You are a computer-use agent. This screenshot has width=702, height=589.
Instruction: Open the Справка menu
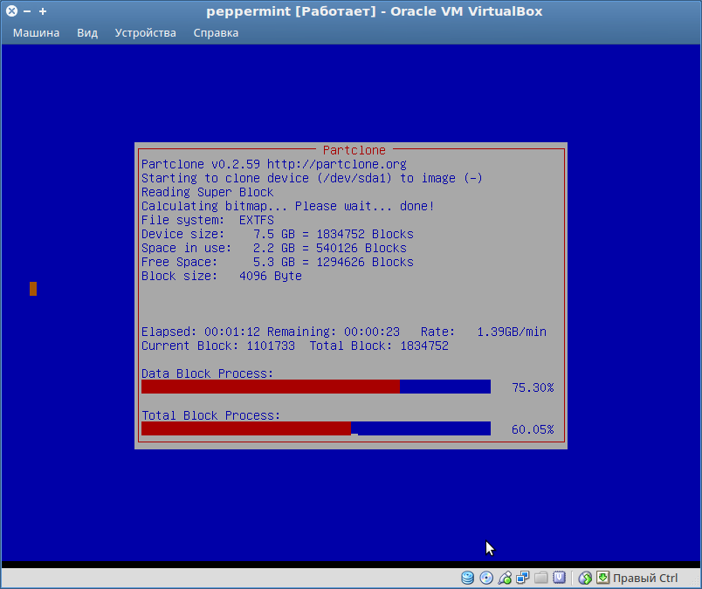pyautogui.click(x=216, y=32)
